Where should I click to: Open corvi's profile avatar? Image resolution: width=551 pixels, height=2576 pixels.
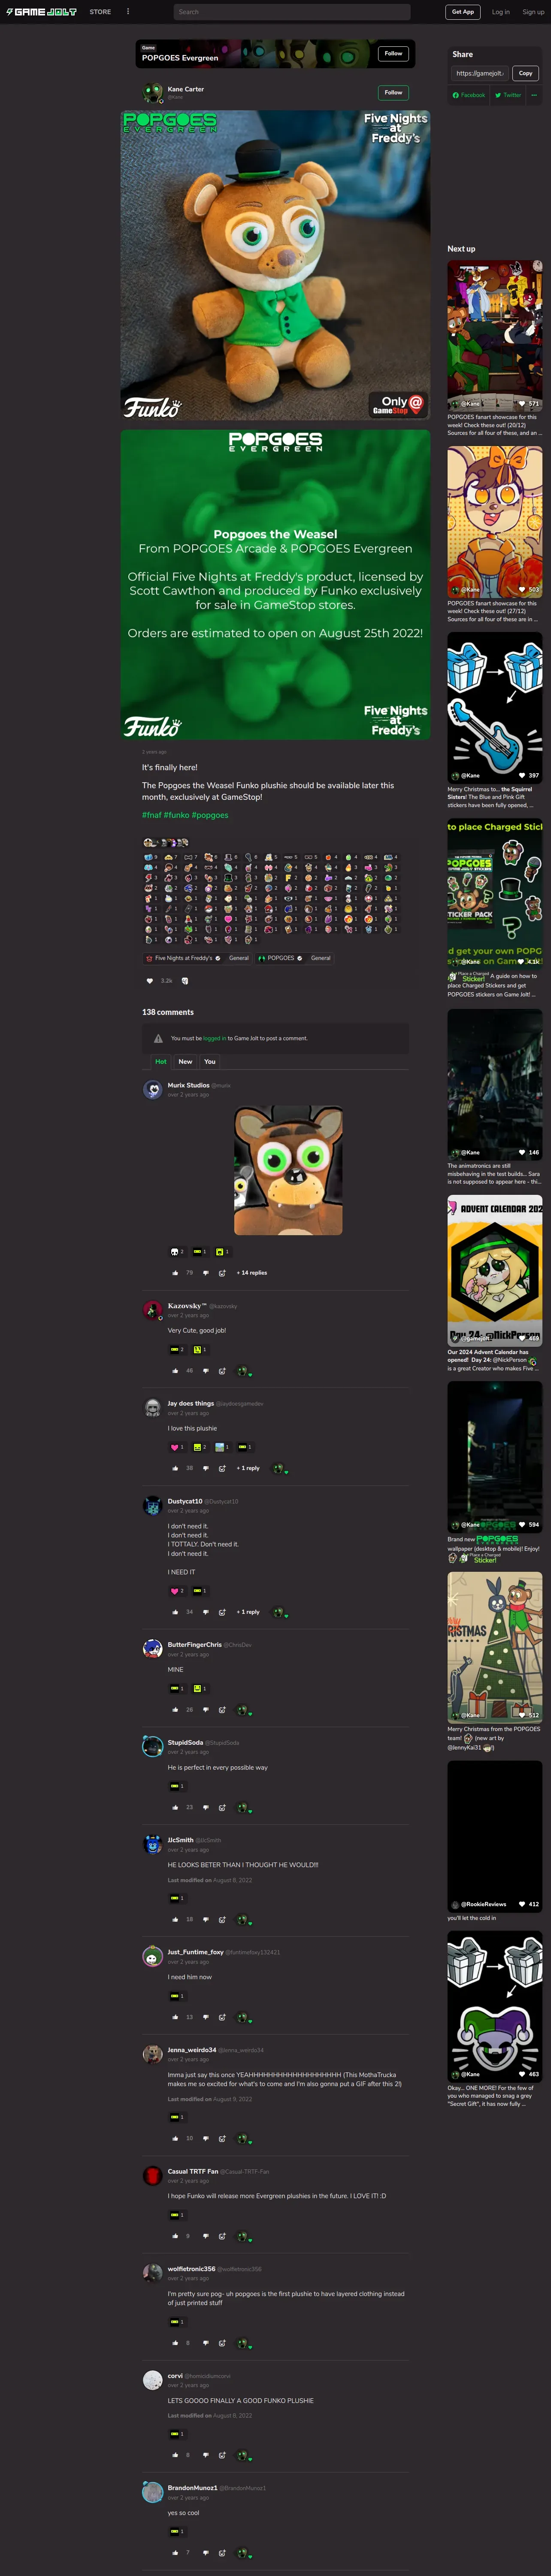(153, 2380)
